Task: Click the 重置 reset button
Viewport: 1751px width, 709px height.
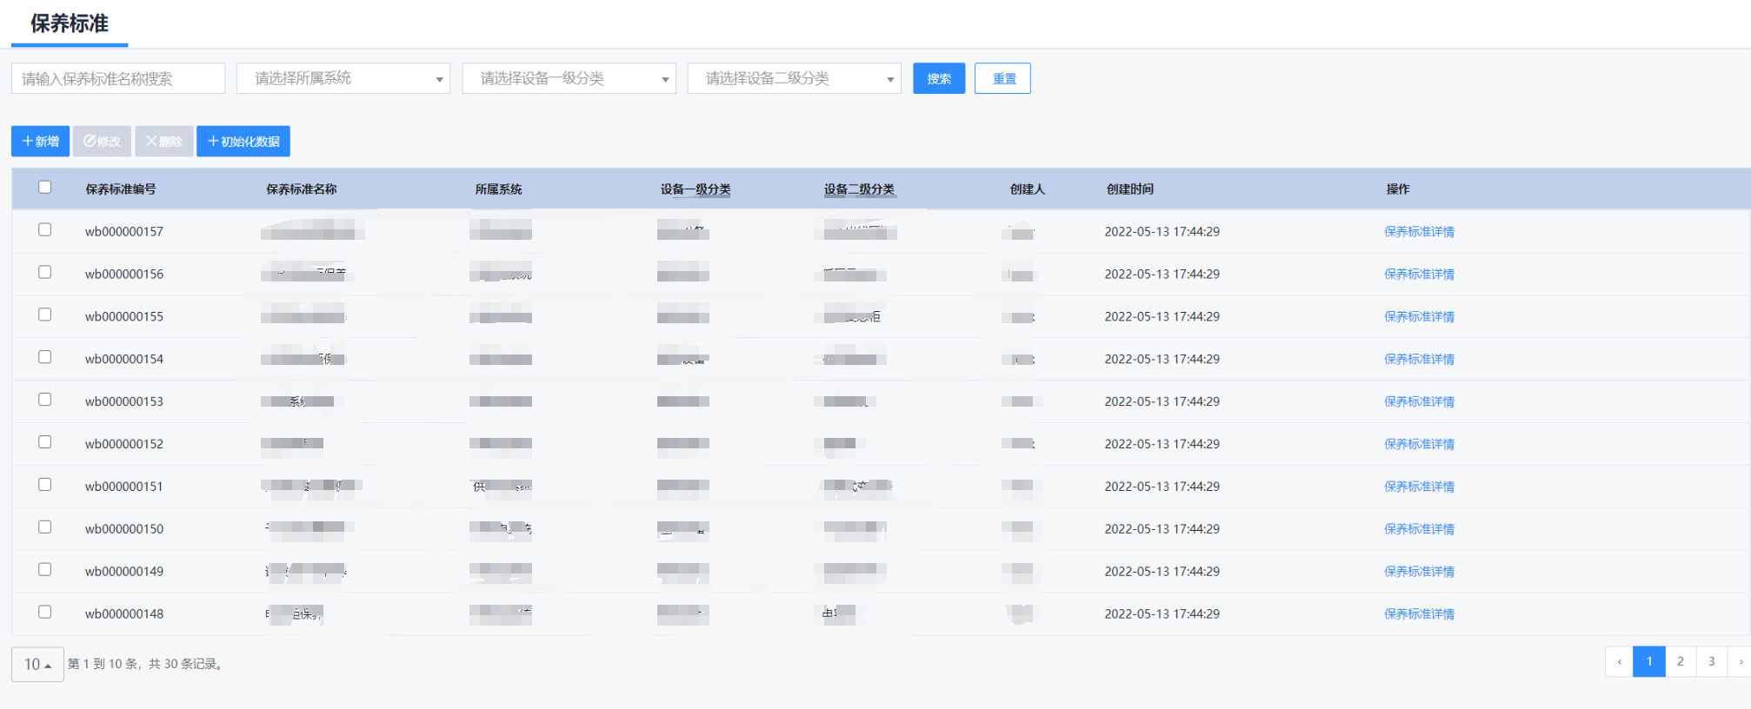Action: coord(1002,78)
